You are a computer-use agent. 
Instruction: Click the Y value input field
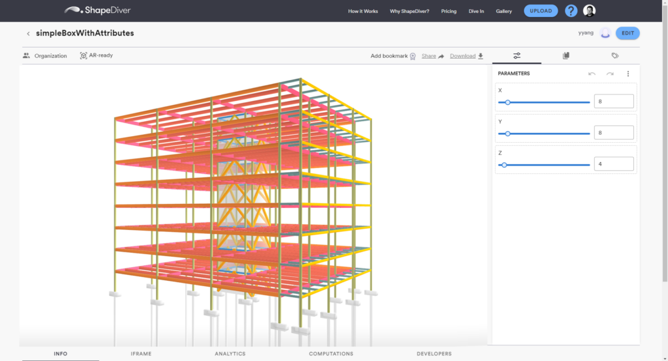click(613, 132)
